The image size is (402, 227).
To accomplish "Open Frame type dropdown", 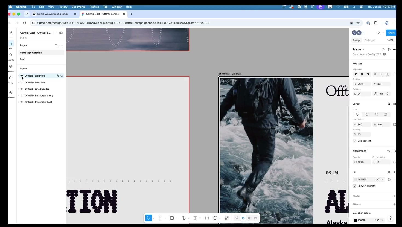I will point(358,50).
